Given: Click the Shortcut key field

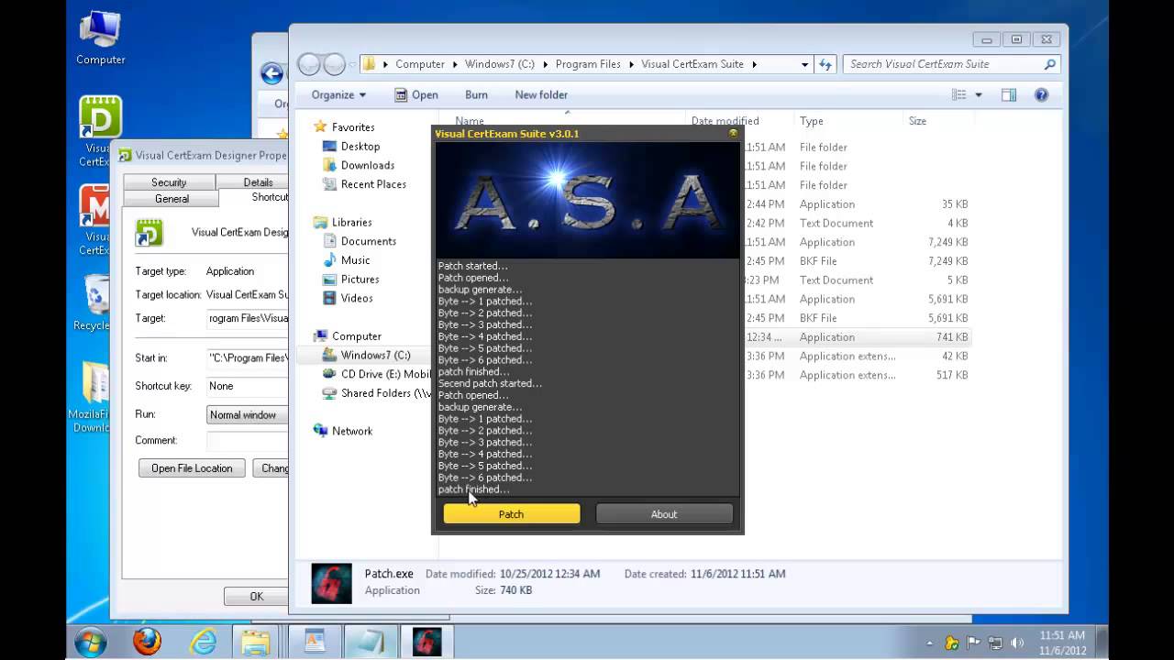Looking at the screenshot, I should tap(248, 387).
